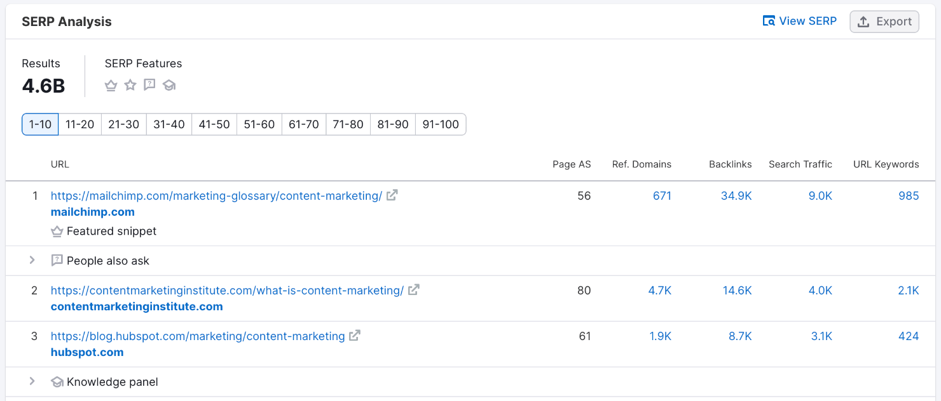Viewport: 941px width, 401px height.
Task: Click the SERP Analysis heading
Action: click(67, 22)
